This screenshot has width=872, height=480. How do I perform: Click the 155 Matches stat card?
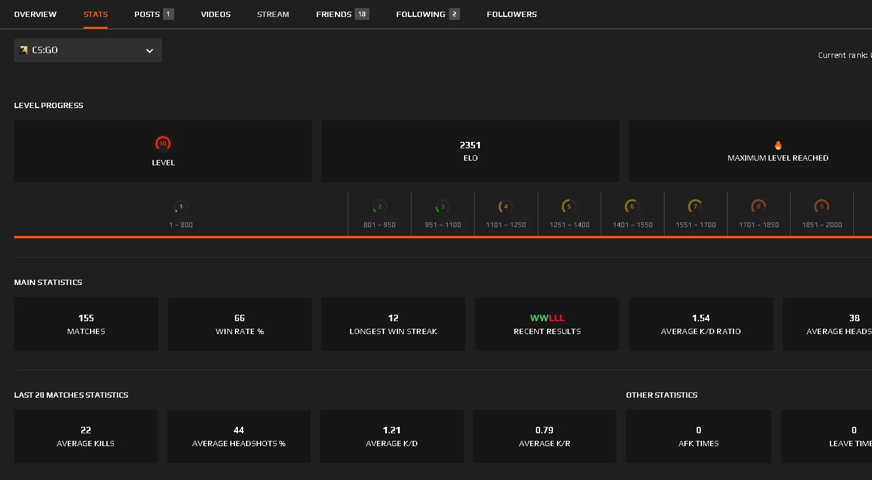[x=86, y=324]
